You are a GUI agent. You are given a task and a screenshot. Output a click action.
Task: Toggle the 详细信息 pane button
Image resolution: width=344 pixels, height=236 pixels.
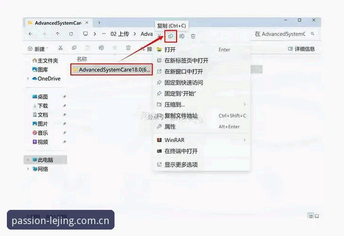click(301, 49)
